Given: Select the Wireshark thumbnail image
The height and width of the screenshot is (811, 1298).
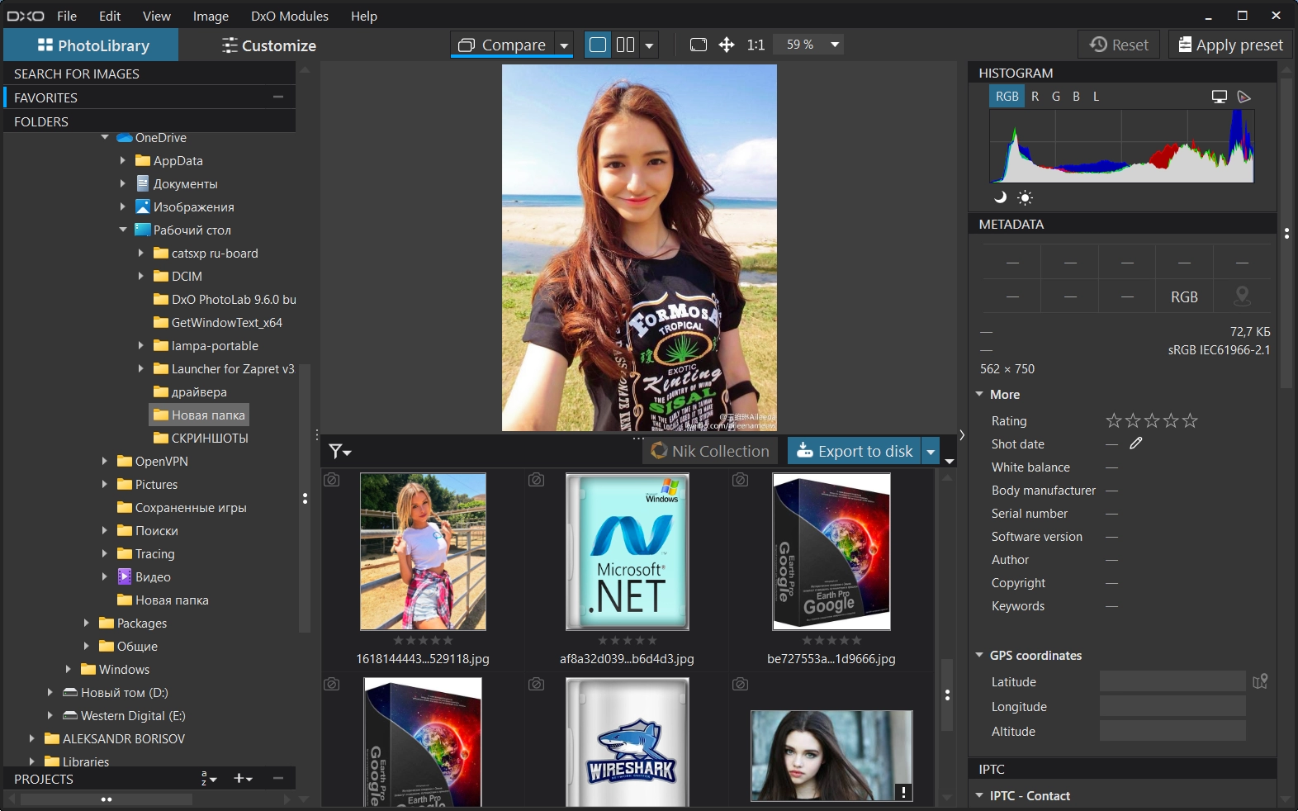Looking at the screenshot, I should (x=627, y=742).
